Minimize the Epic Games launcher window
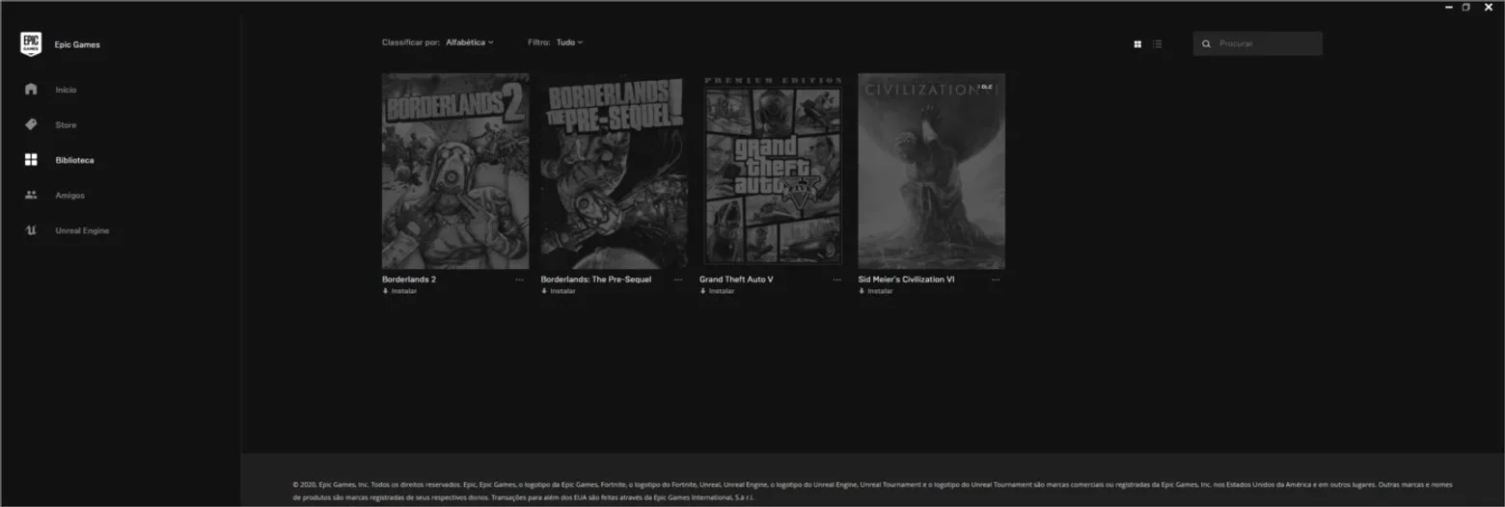 (x=1449, y=7)
